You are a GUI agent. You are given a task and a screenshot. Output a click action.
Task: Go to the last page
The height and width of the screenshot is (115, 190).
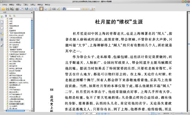102,113
